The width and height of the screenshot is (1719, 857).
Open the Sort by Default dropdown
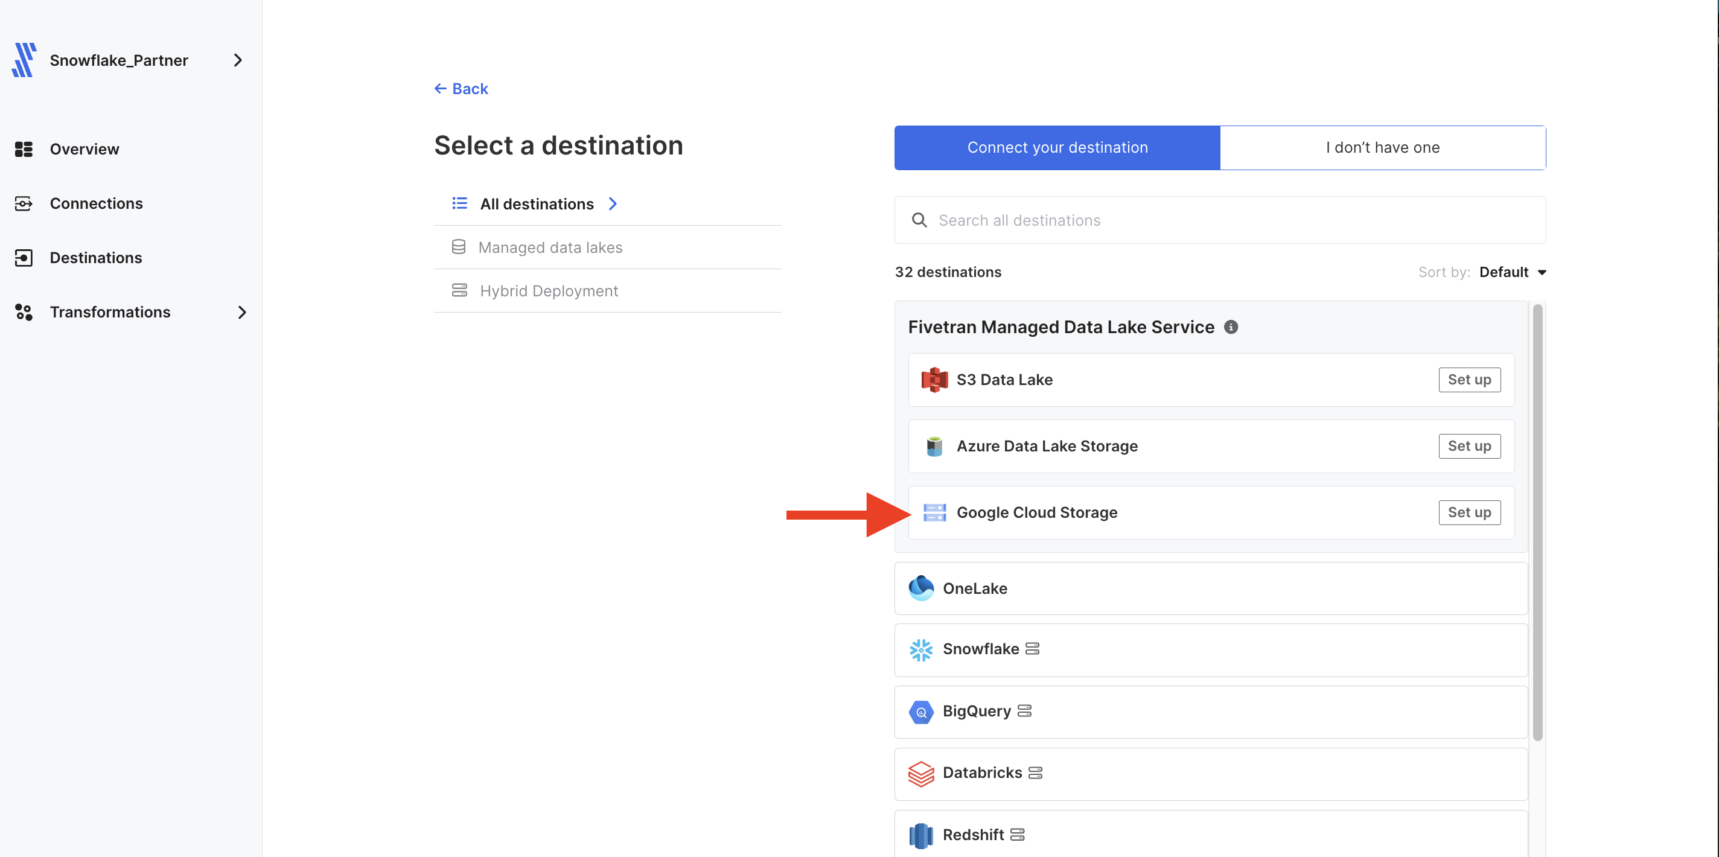[1512, 272]
